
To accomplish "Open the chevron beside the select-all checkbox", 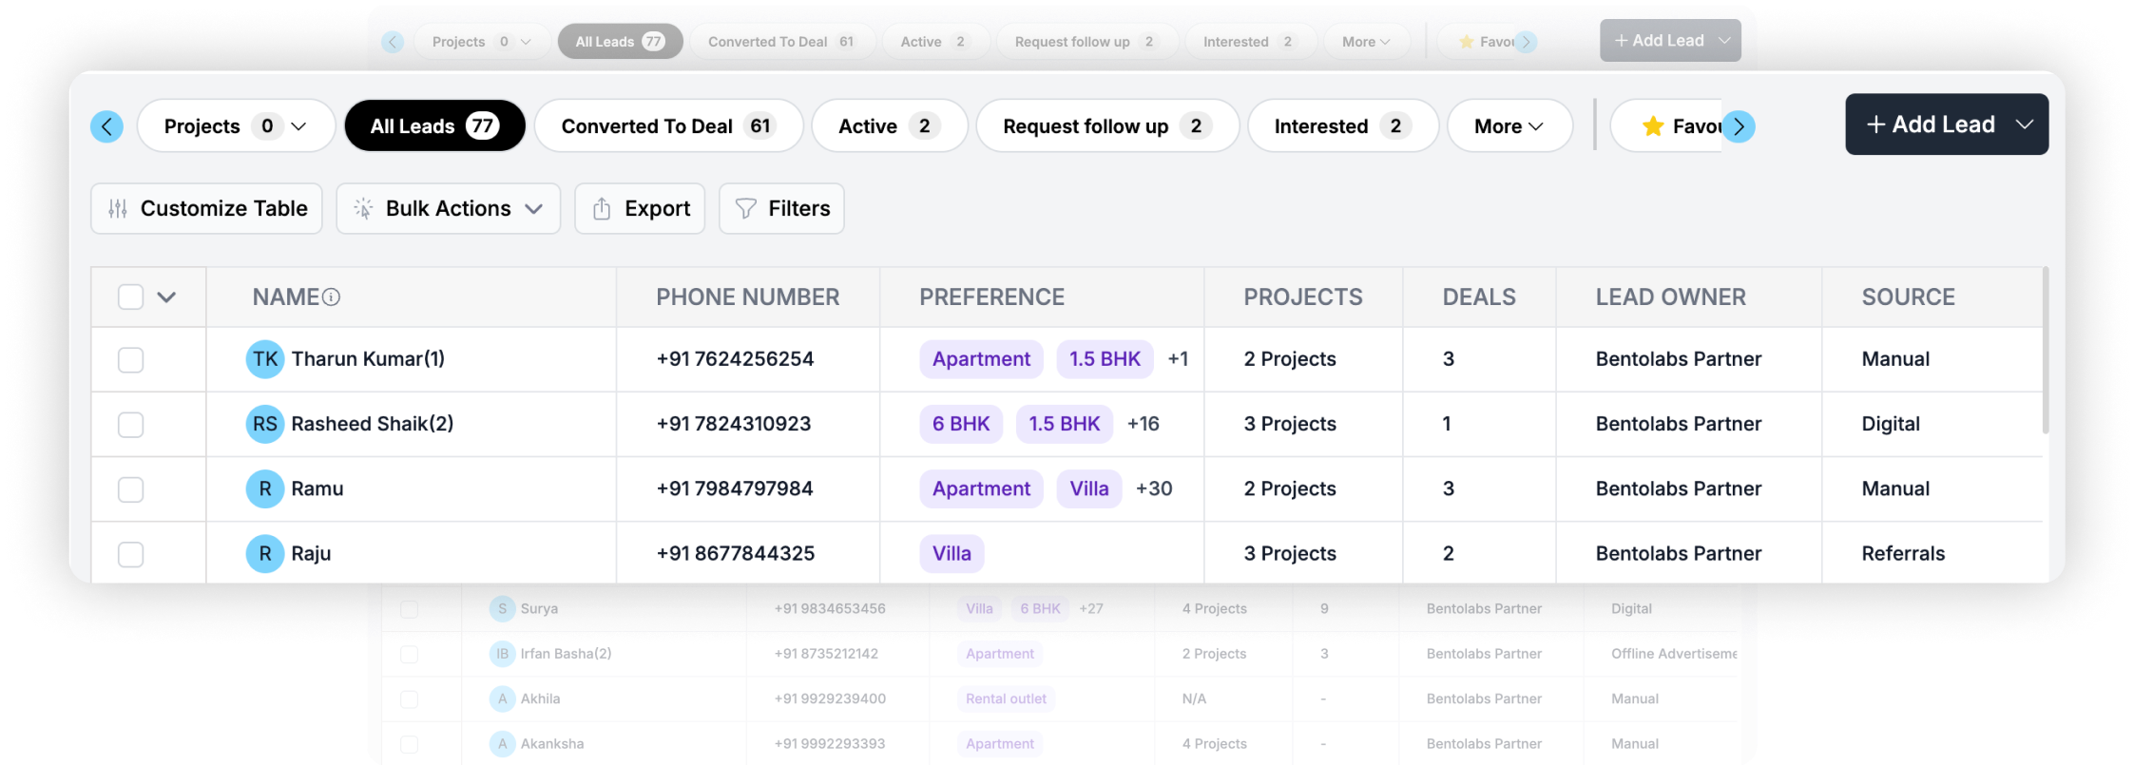I will [x=166, y=297].
